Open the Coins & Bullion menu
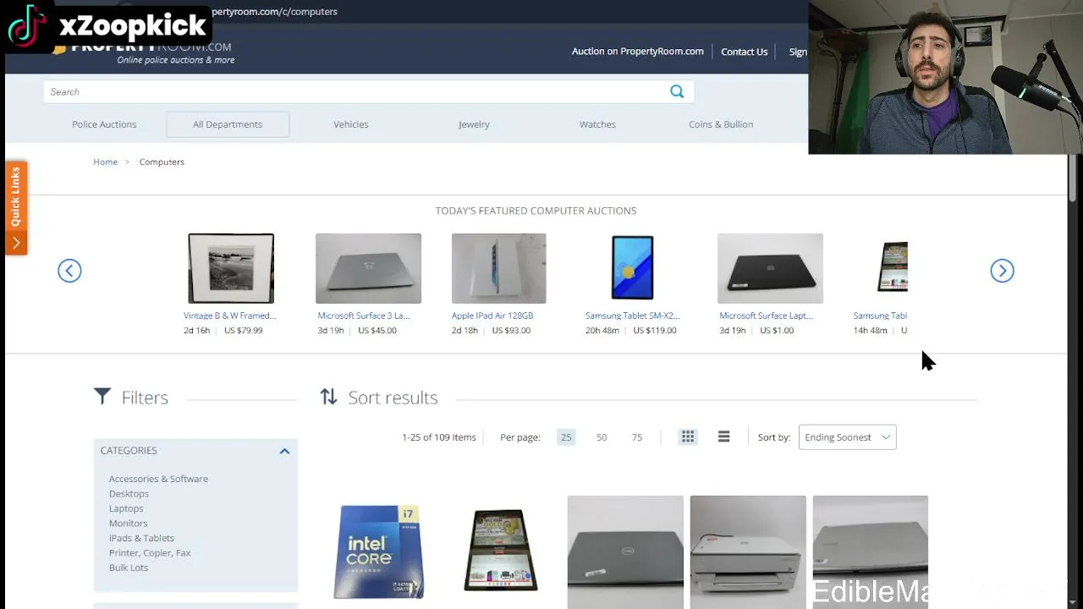This screenshot has width=1083, height=609. pos(721,124)
